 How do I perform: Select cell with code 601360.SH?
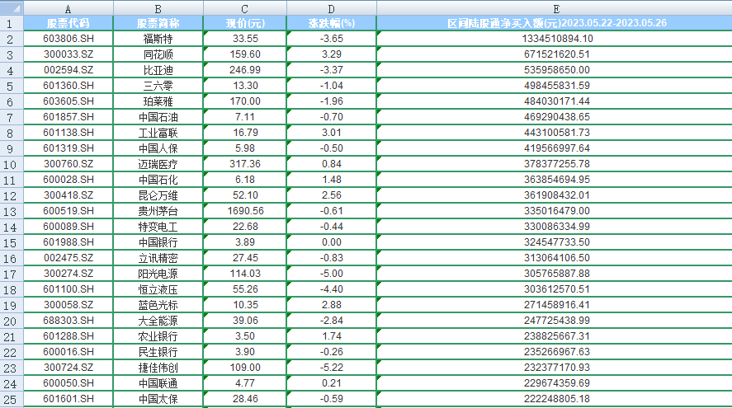[68, 86]
